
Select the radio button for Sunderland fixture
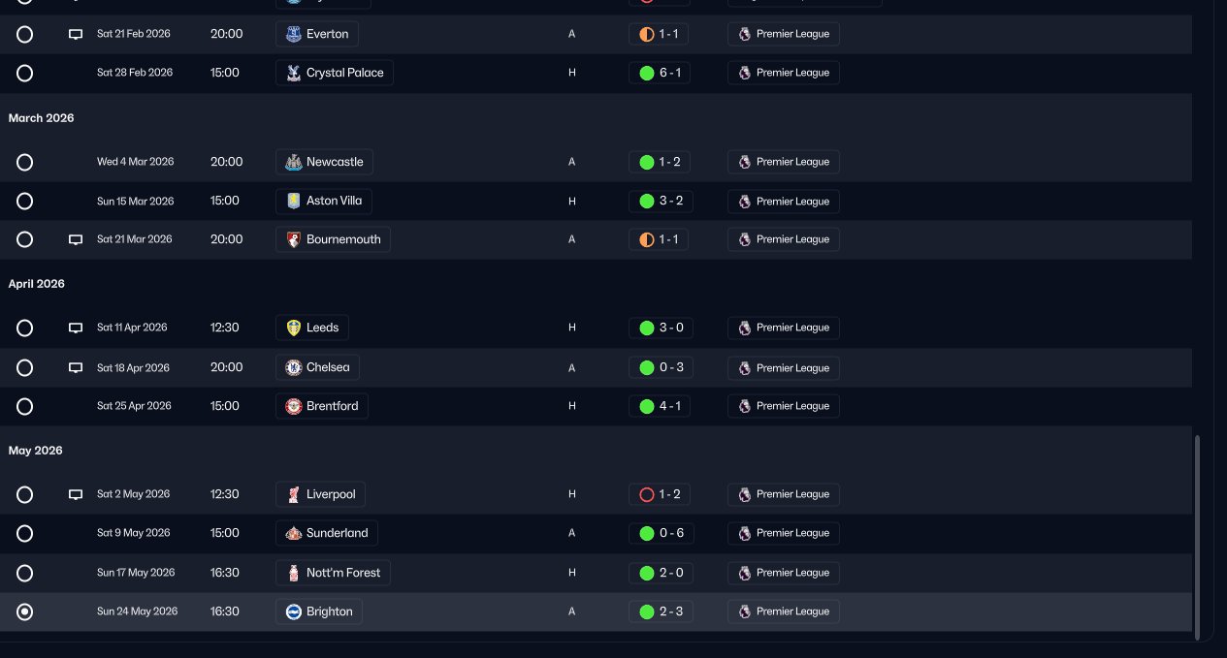(25, 533)
